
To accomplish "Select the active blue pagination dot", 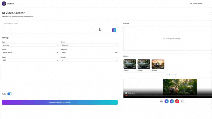I will pos(169,75).
